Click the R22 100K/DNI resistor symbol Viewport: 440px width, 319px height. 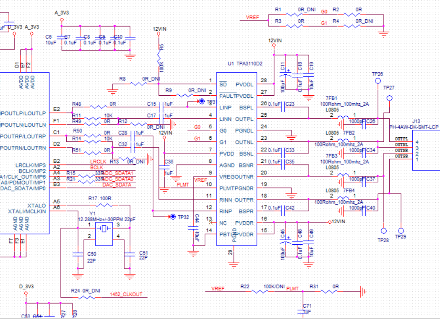[x=260, y=291]
